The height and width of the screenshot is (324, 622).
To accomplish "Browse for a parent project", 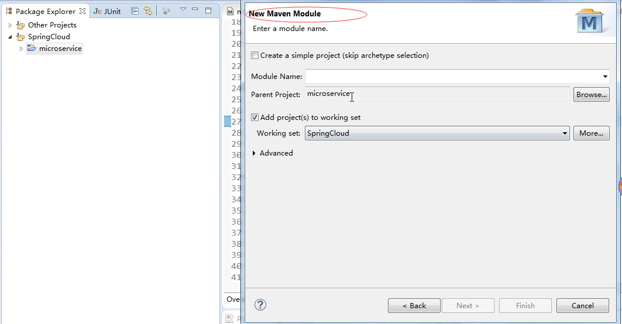I will tap(591, 94).
